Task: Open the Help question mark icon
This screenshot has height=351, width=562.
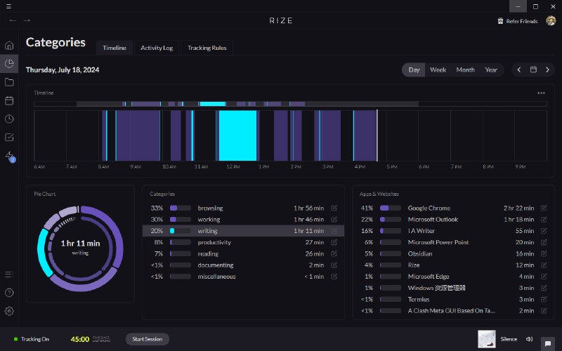Action: [x=9, y=292]
